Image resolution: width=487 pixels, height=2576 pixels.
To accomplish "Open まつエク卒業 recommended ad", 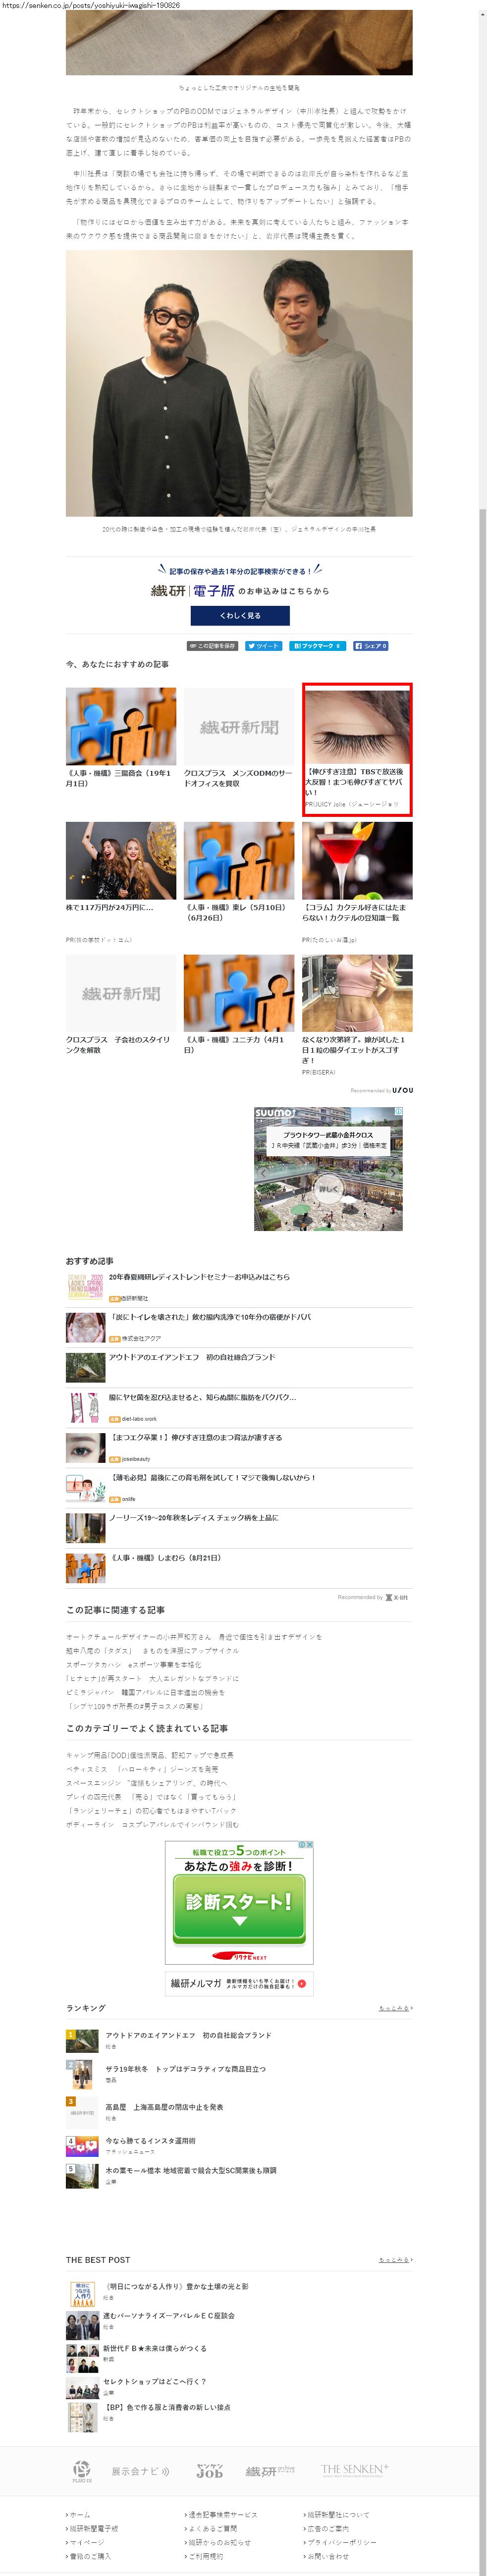I will pyautogui.click(x=195, y=1437).
